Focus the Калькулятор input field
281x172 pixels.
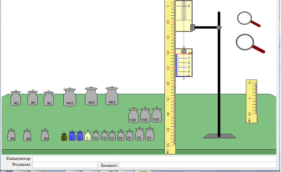tap(154, 159)
